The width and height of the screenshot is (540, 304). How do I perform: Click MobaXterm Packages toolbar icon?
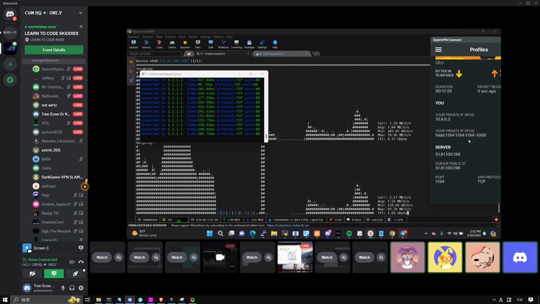click(249, 44)
